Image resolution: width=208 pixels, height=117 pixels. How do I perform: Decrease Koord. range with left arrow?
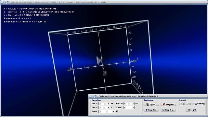pos(100,111)
